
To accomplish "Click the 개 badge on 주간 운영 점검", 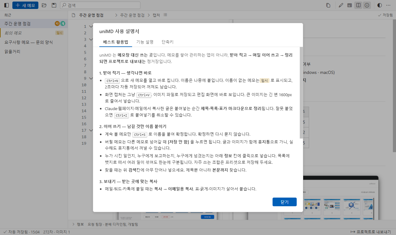I will 63,23.
